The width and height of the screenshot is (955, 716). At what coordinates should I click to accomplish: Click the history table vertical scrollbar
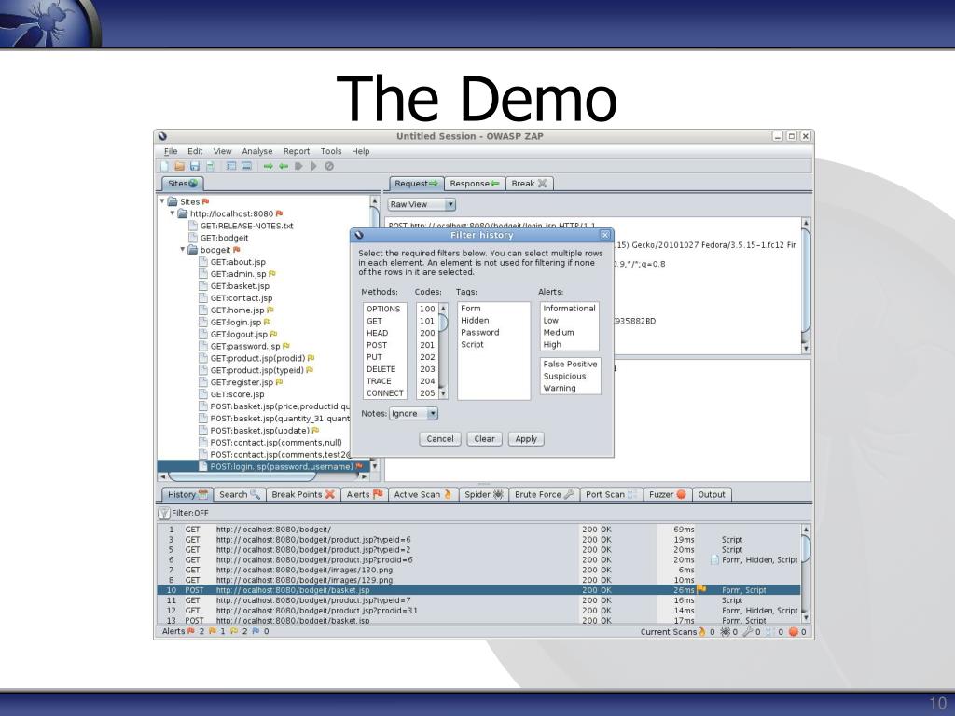pyautogui.click(x=806, y=574)
